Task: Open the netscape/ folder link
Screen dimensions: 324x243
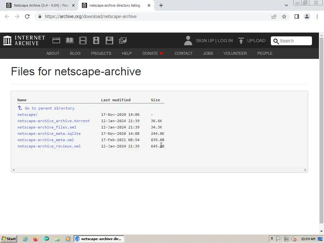Action: click(28, 115)
